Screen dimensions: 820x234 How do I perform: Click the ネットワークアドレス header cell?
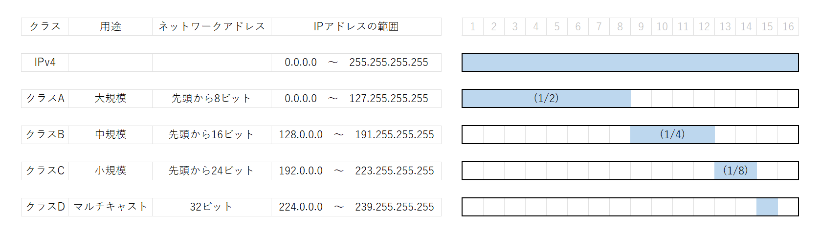(x=212, y=26)
